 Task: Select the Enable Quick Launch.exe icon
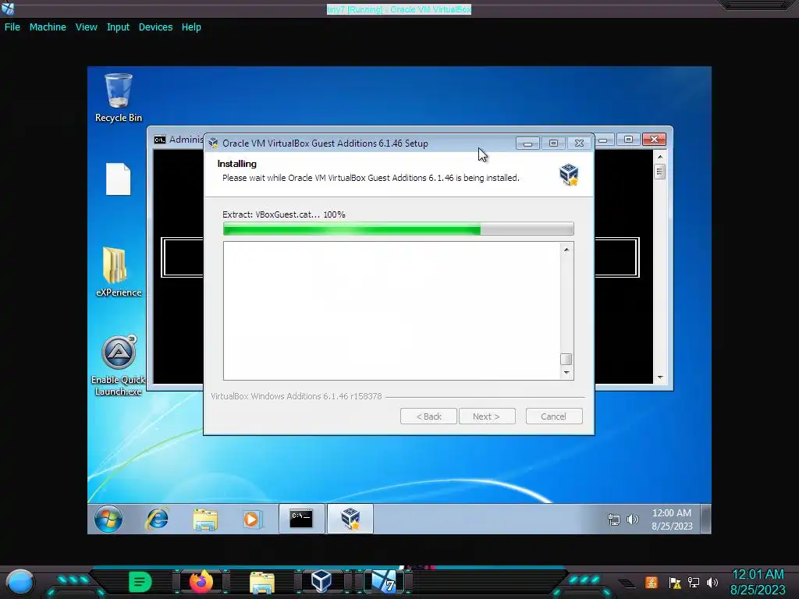click(119, 366)
